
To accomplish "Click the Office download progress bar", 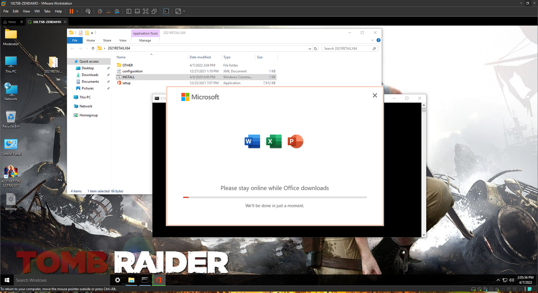I will pos(275,197).
